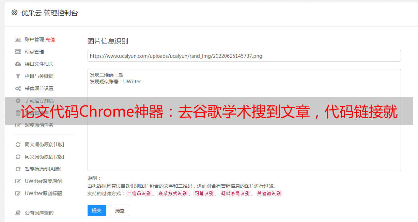The image size is (418, 222).
Task: Click the image URL input field
Action: coord(244,56)
